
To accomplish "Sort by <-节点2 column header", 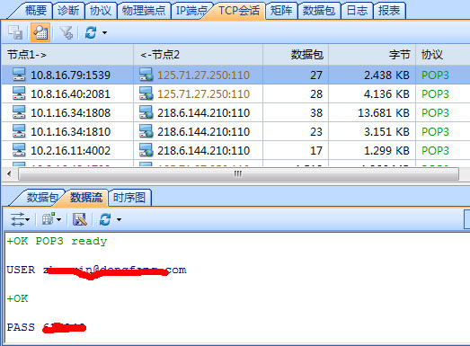I will click(198, 55).
